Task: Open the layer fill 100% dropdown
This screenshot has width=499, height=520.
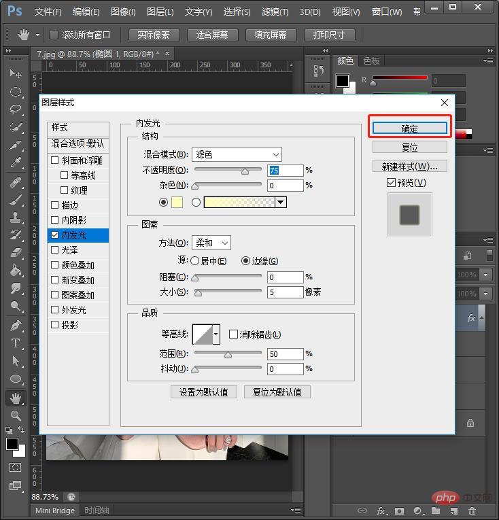Action: coord(485,294)
